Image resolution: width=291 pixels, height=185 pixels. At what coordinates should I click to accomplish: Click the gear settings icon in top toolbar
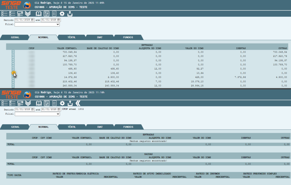(x=62, y=14)
